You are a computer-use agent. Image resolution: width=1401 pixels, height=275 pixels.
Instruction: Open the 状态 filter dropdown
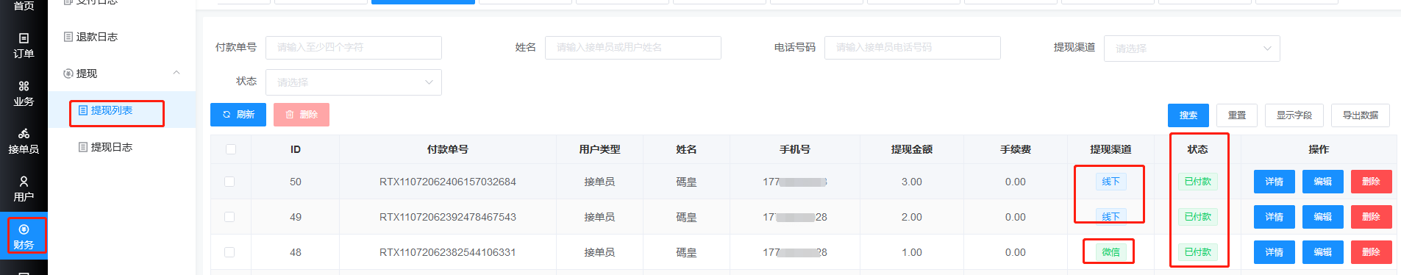(354, 82)
